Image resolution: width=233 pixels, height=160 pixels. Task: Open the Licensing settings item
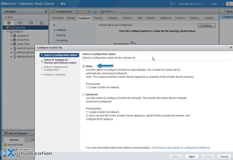[62, 40]
